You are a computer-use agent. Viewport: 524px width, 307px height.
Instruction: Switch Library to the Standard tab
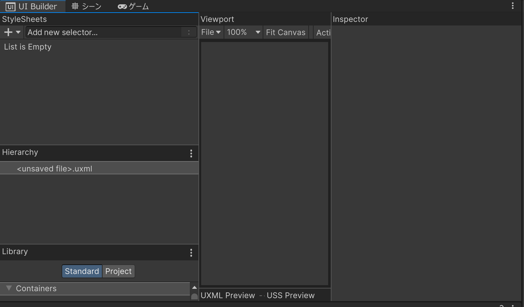[x=82, y=271]
